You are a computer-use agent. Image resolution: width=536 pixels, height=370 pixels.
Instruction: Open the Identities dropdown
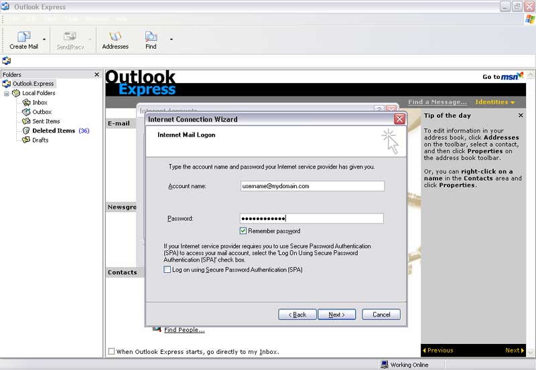tap(495, 102)
